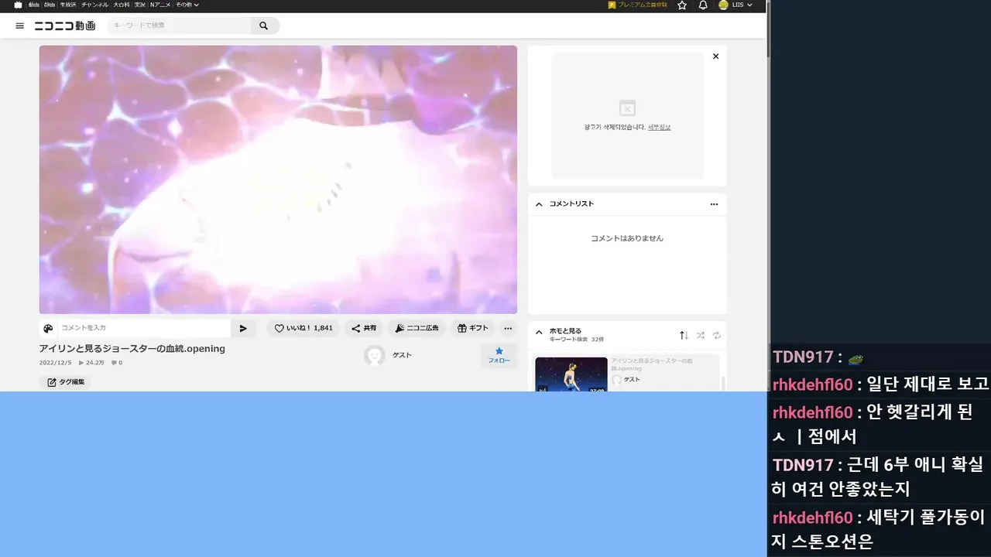The image size is (991, 557).
Task: Open the 大百科 top menu item
Action: coord(122,5)
